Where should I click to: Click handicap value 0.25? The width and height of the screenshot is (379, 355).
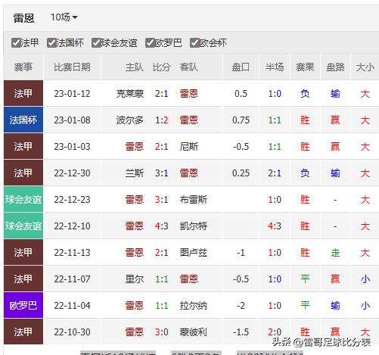(x=241, y=173)
